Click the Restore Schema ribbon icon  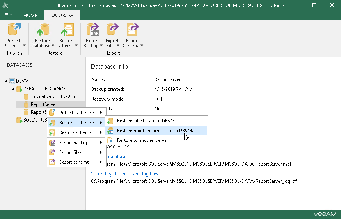[x=67, y=30]
